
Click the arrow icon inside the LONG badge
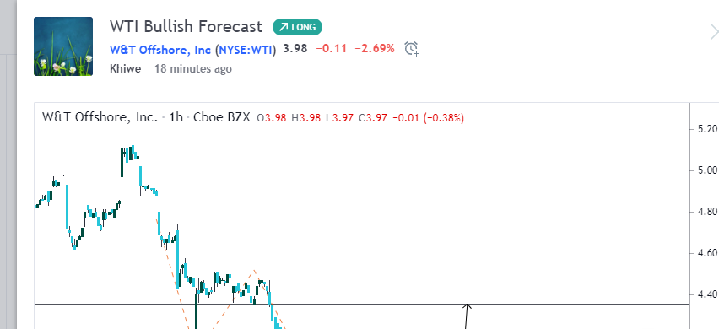point(284,28)
